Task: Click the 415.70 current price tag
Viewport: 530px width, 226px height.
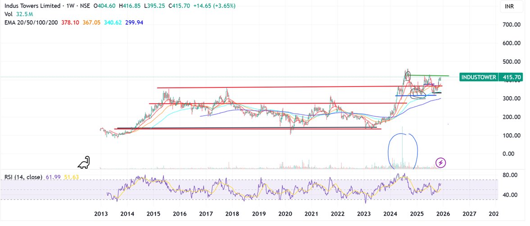Action: pos(512,77)
